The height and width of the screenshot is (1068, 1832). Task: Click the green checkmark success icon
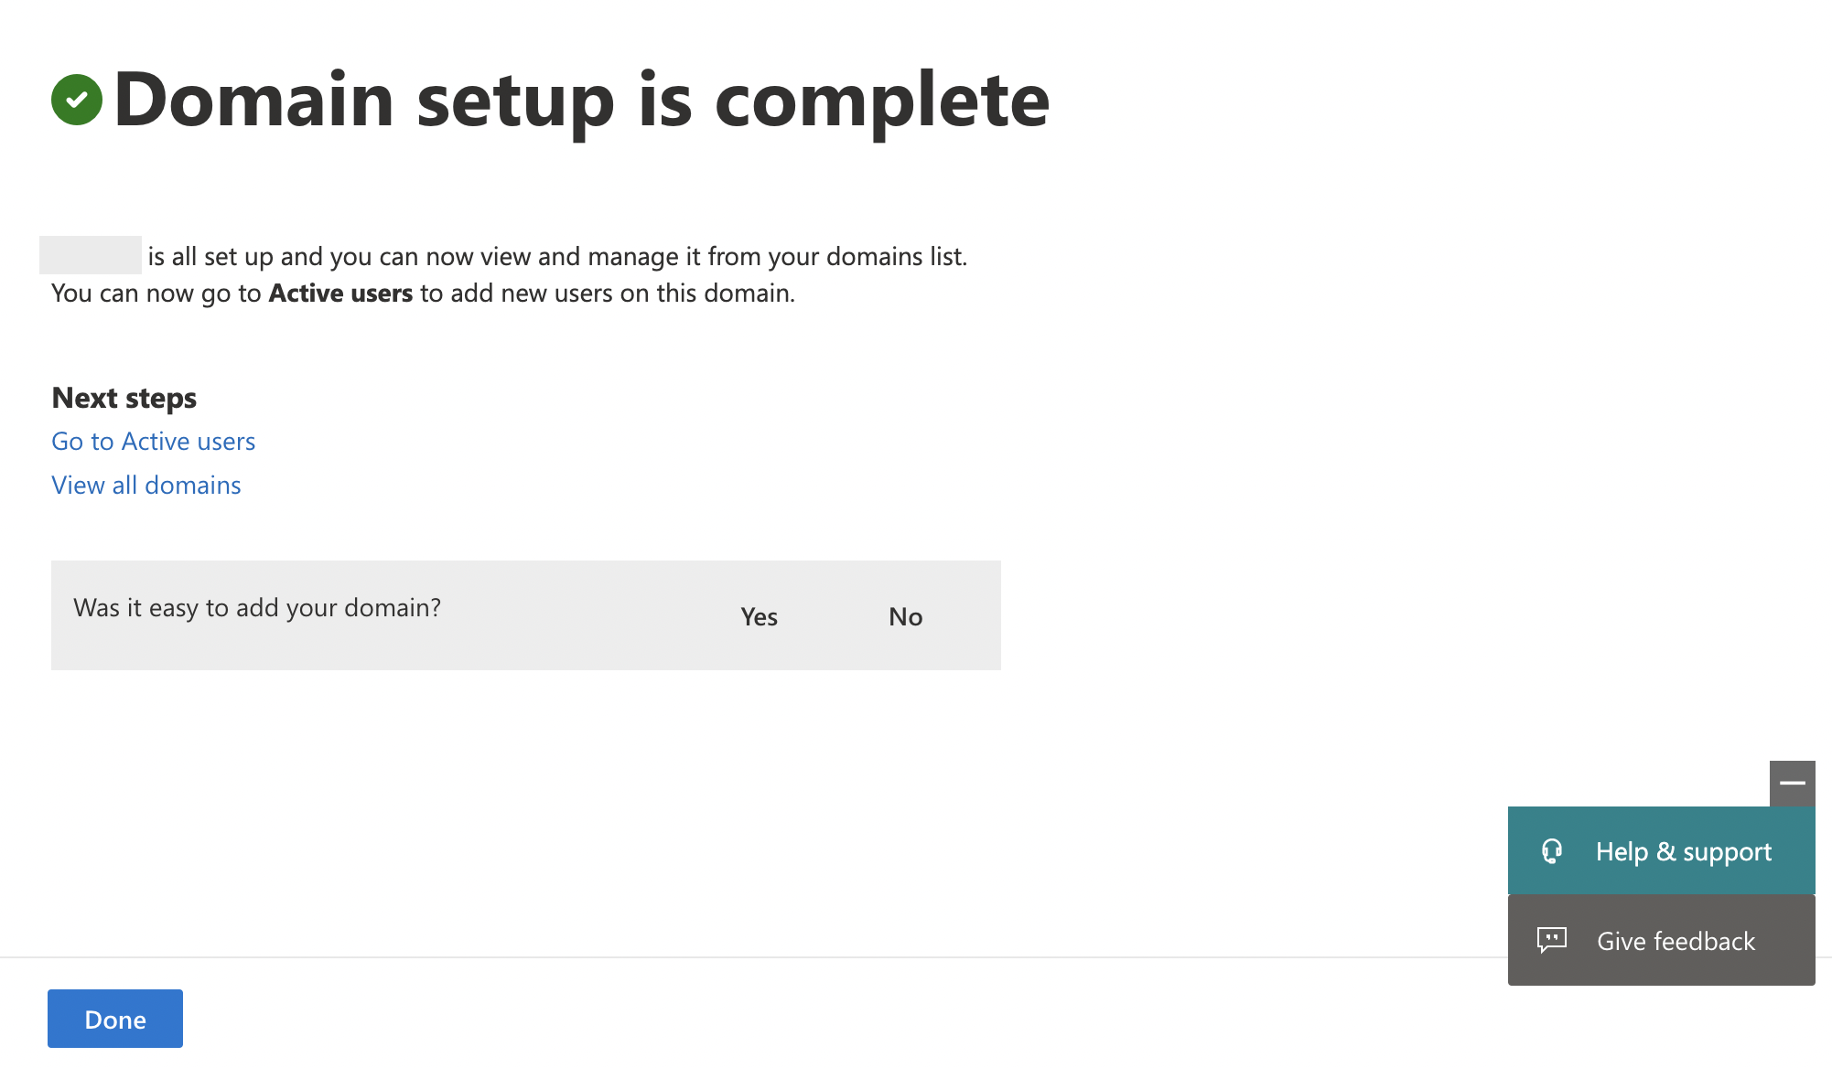pyautogui.click(x=77, y=100)
